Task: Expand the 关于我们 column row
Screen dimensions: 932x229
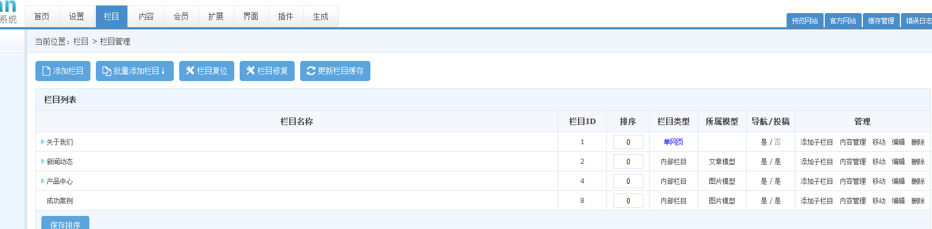Action: pos(42,142)
